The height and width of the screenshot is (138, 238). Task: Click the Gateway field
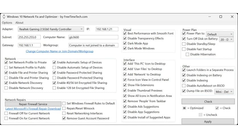29,45
